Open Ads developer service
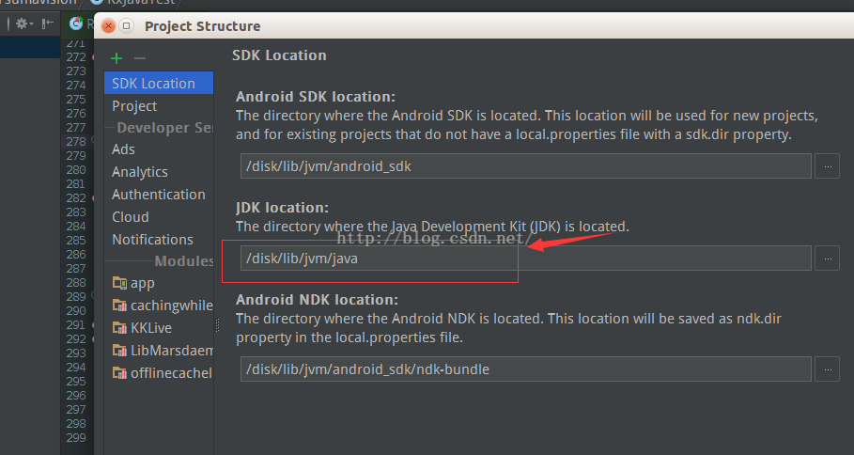This screenshot has width=854, height=455. [123, 149]
